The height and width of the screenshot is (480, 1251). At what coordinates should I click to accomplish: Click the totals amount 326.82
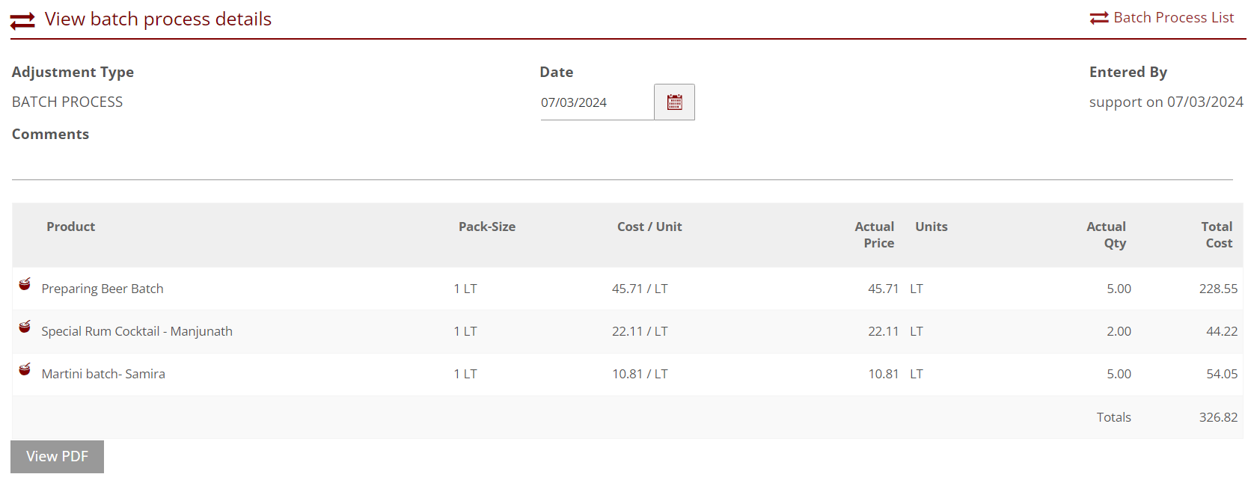(x=1218, y=417)
